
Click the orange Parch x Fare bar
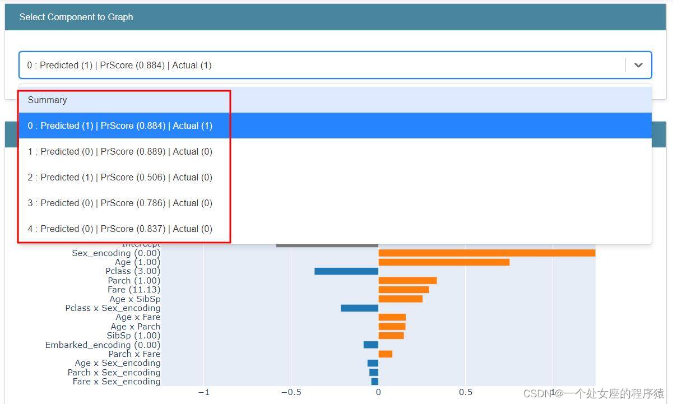385,354
